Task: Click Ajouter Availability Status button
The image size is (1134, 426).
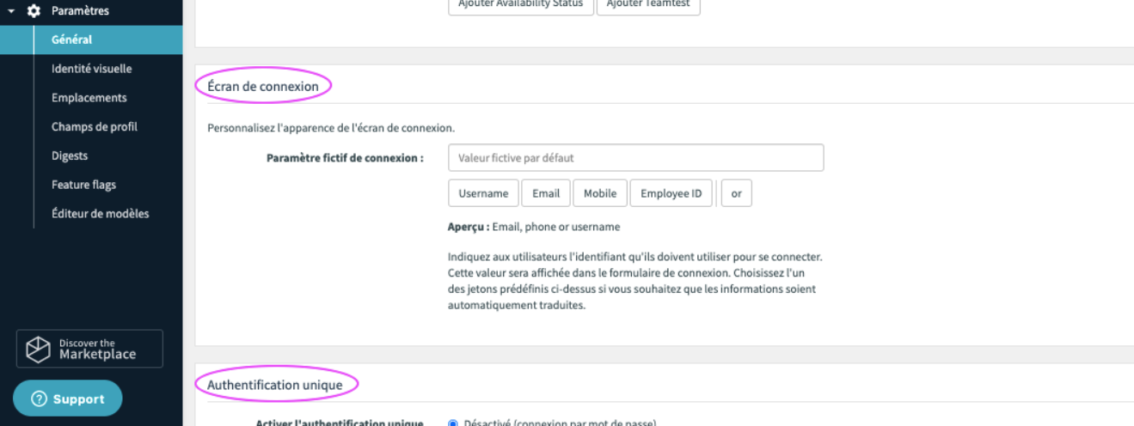Action: [x=521, y=4]
